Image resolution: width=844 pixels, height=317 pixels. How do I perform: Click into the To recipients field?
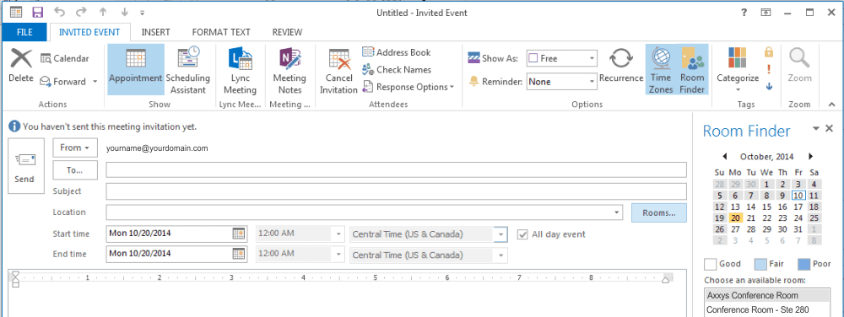[396, 169]
